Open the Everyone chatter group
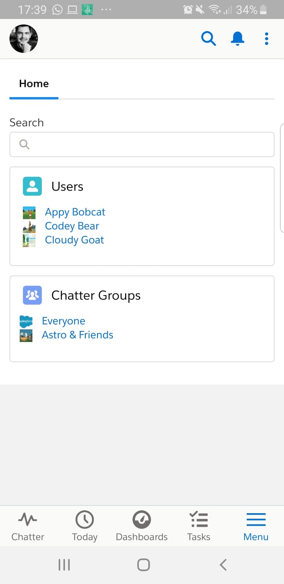 64,321
